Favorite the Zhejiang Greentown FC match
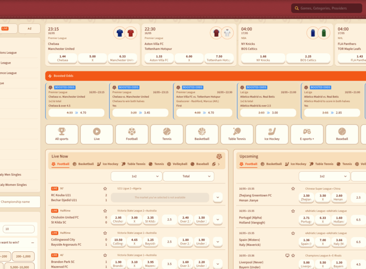 pyautogui.click(x=293, y=189)
